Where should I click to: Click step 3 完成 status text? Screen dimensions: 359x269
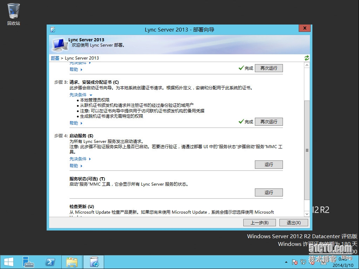(249, 122)
